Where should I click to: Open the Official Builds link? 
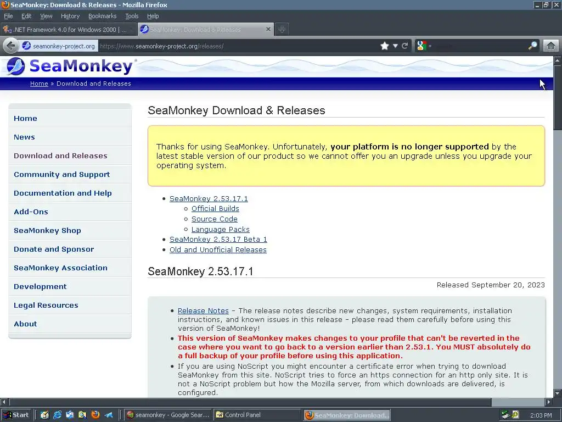[215, 208]
